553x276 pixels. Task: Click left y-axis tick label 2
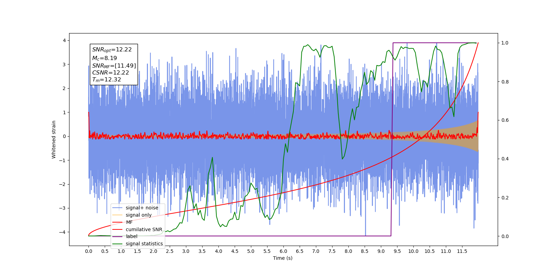pyautogui.click(x=64, y=88)
